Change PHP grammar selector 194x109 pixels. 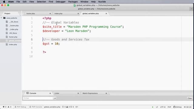click(x=169, y=107)
